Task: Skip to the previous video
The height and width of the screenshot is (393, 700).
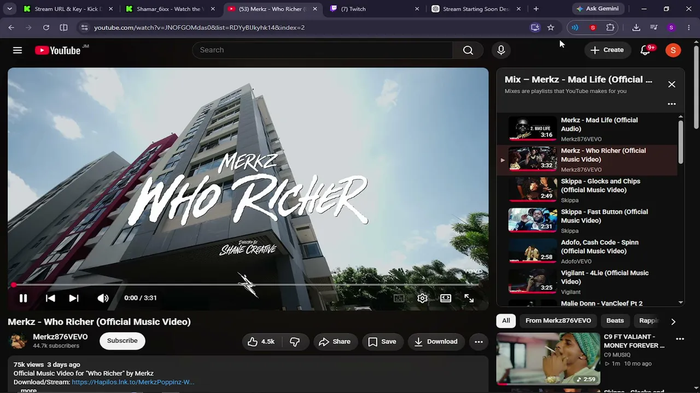Action: pyautogui.click(x=50, y=298)
